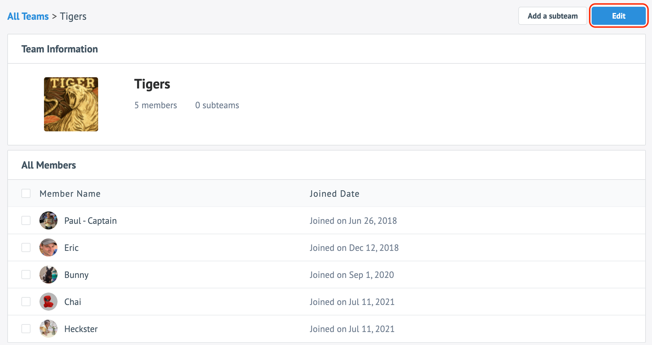Viewport: 652px width, 345px height.
Task: Click the Team Information section header
Action: tap(60, 49)
